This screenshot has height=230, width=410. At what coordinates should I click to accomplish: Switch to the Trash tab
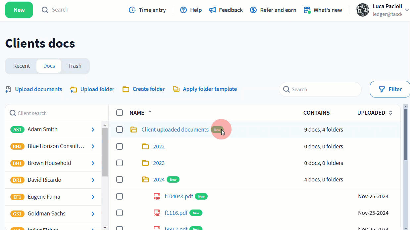[x=75, y=66]
